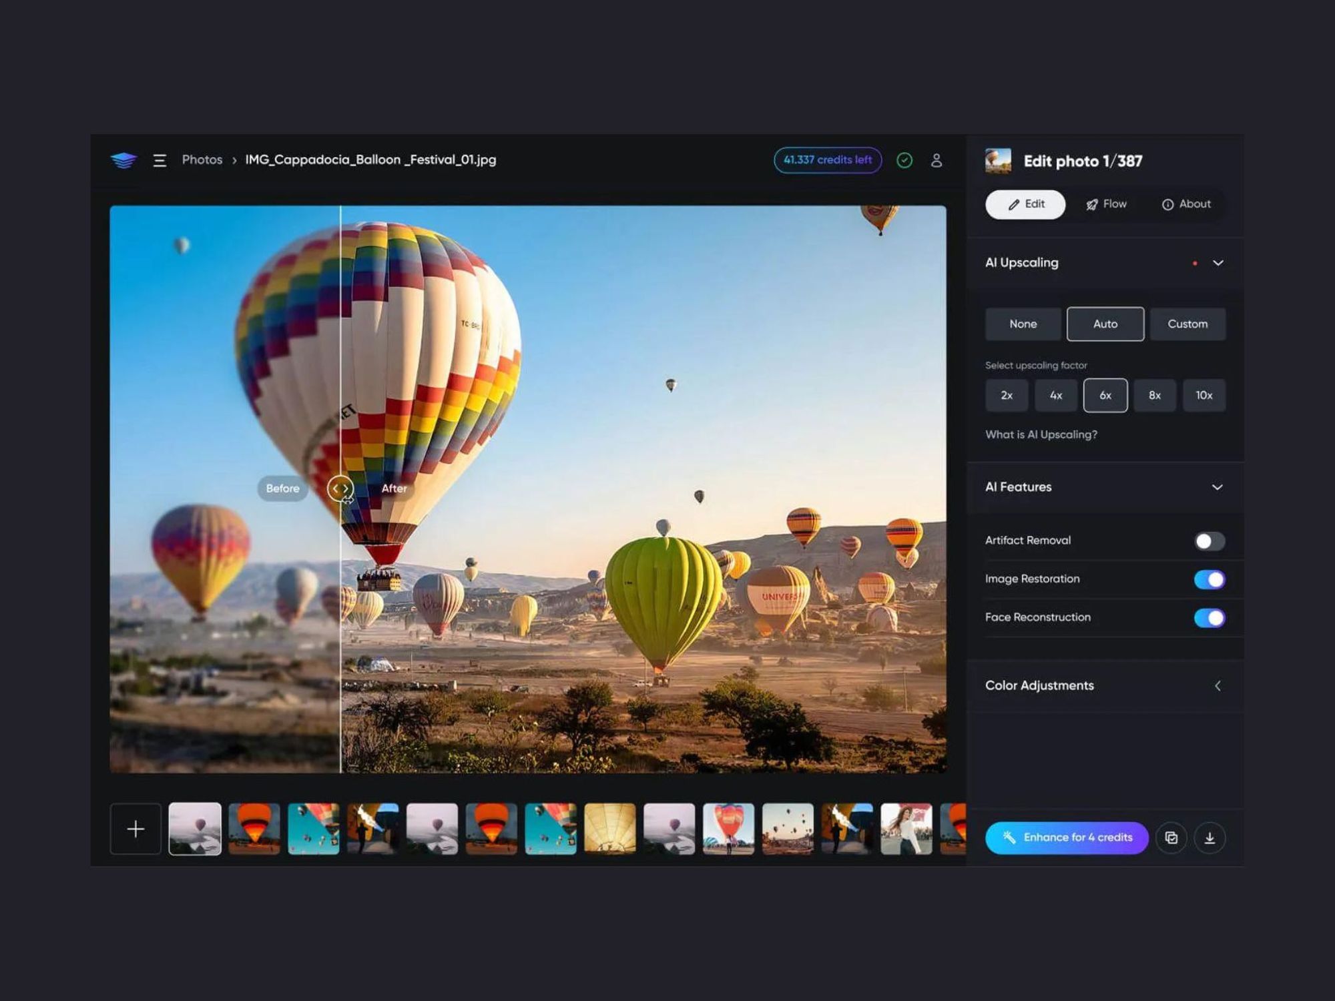
Task: Select the 8x upscaling factor
Action: [x=1154, y=396]
